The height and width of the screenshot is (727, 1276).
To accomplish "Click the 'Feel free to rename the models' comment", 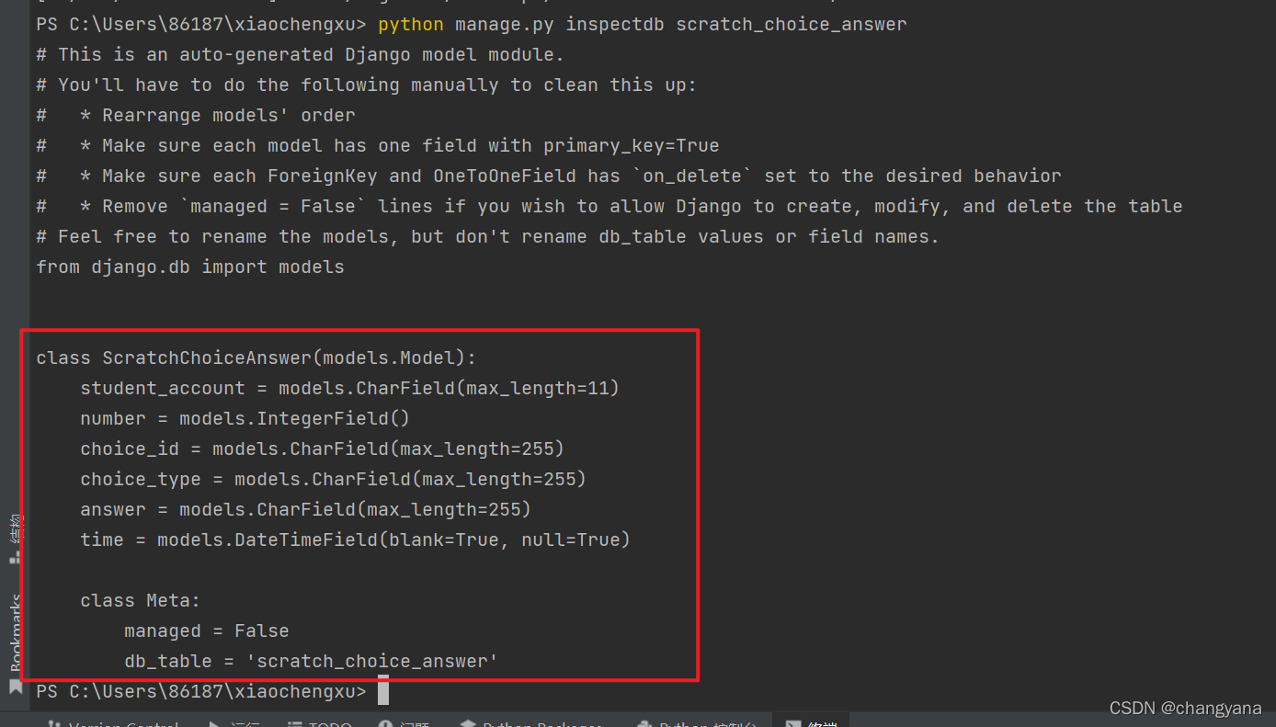I will click(488, 236).
